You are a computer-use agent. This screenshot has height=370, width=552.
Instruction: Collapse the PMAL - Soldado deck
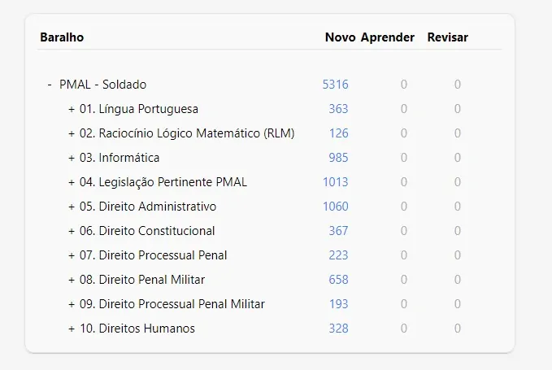point(50,85)
